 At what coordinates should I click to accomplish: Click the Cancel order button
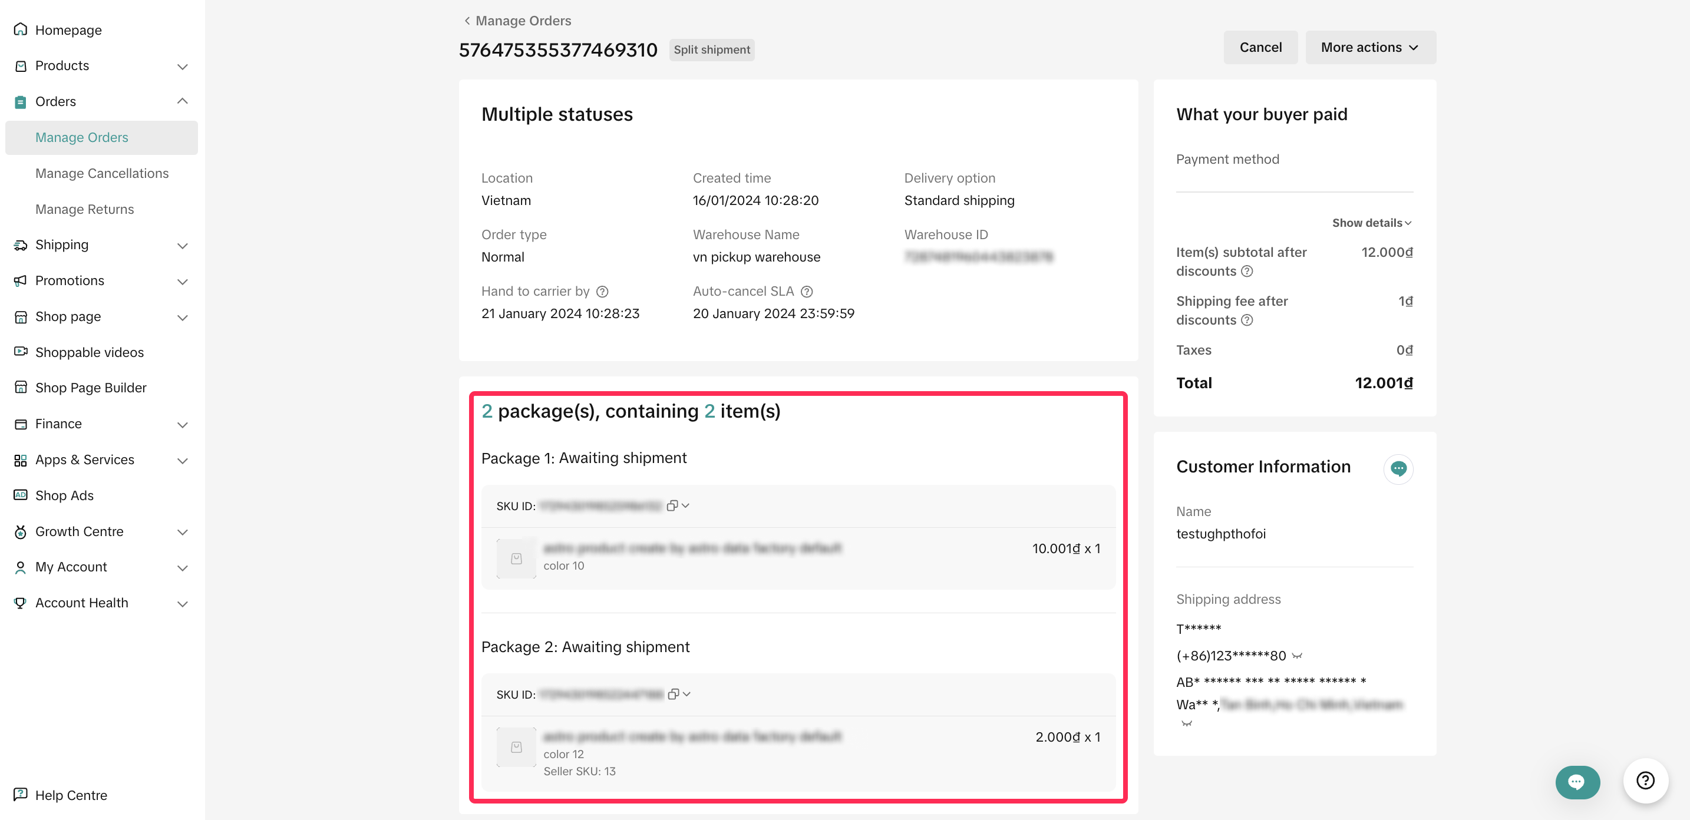click(1260, 47)
